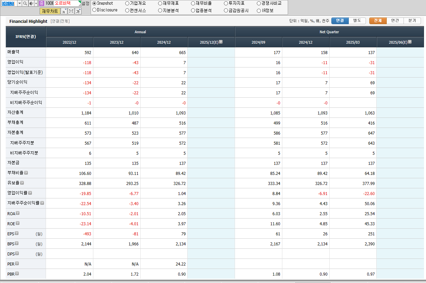
Task: Click the speaker sound icon
Action: [31, 3]
